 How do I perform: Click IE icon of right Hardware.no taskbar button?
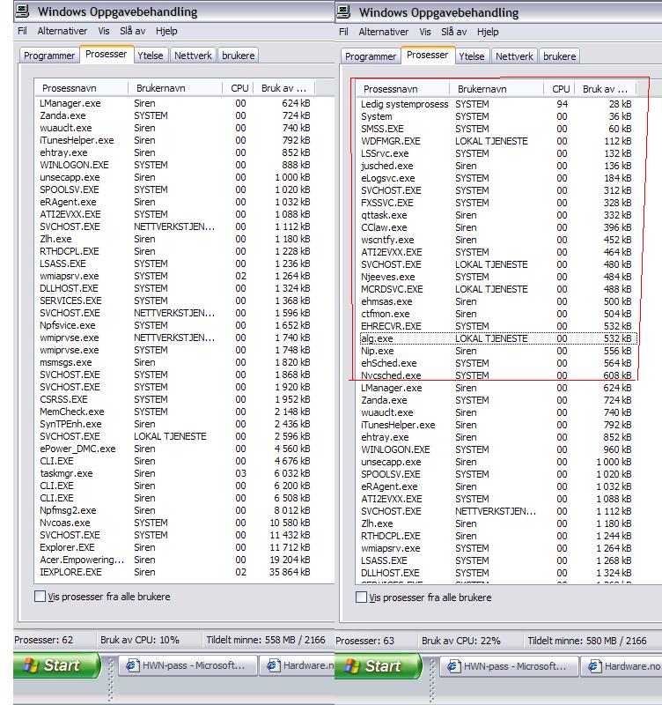(x=593, y=666)
